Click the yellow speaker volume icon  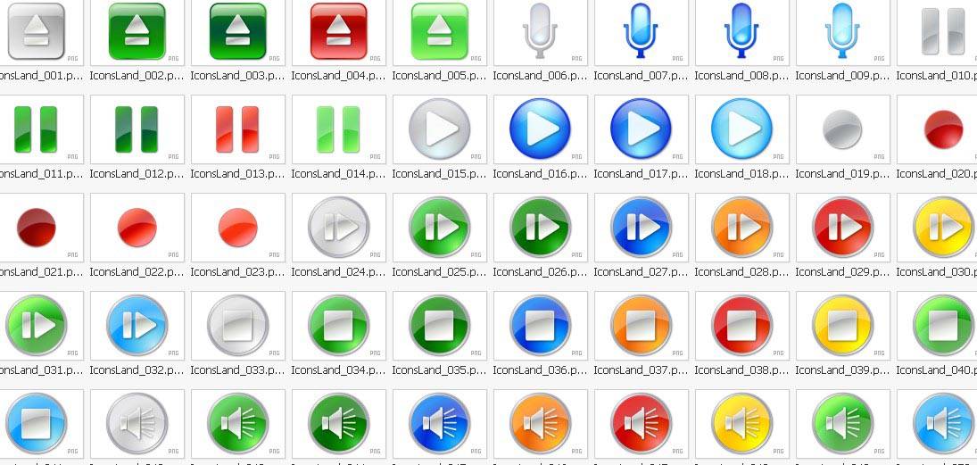tap(741, 423)
